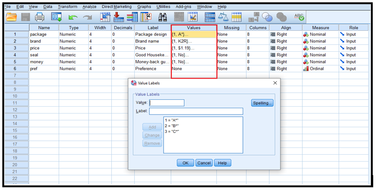The width and height of the screenshot is (376, 191).
Task: Click the Measure column header
Action: (x=321, y=27)
